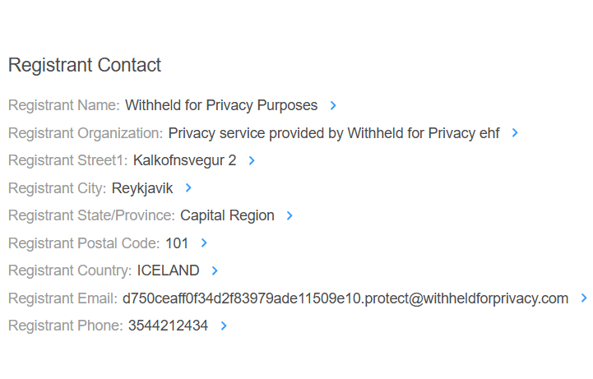Click the Registrant Contact heading

pyautogui.click(x=85, y=65)
